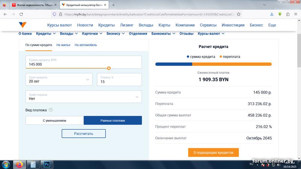
Task: Click the 0 подходящих кредитов button
Action: (x=213, y=152)
